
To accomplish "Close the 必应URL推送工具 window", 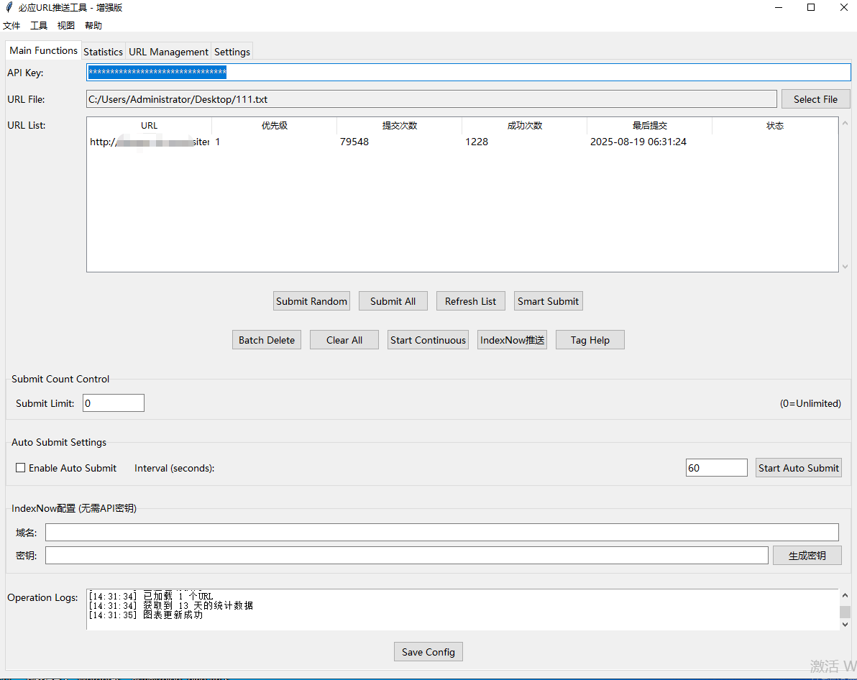I will click(843, 8).
